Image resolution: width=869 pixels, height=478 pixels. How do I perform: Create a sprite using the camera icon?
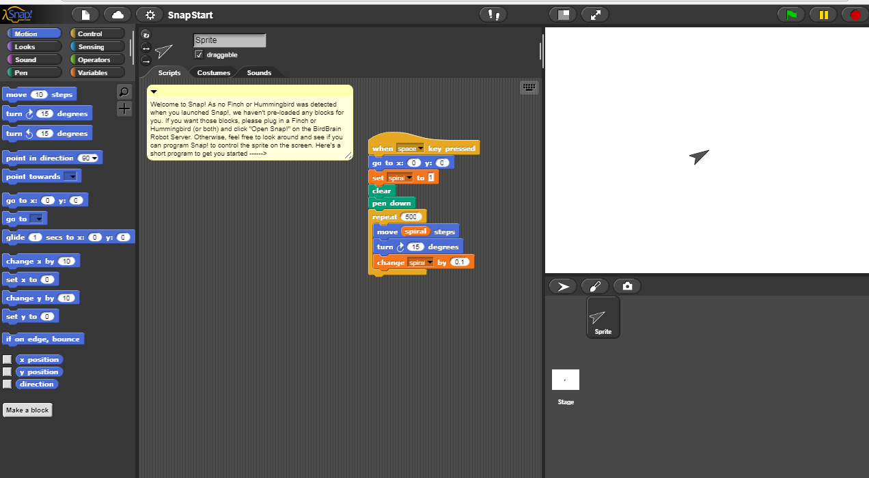(x=627, y=285)
